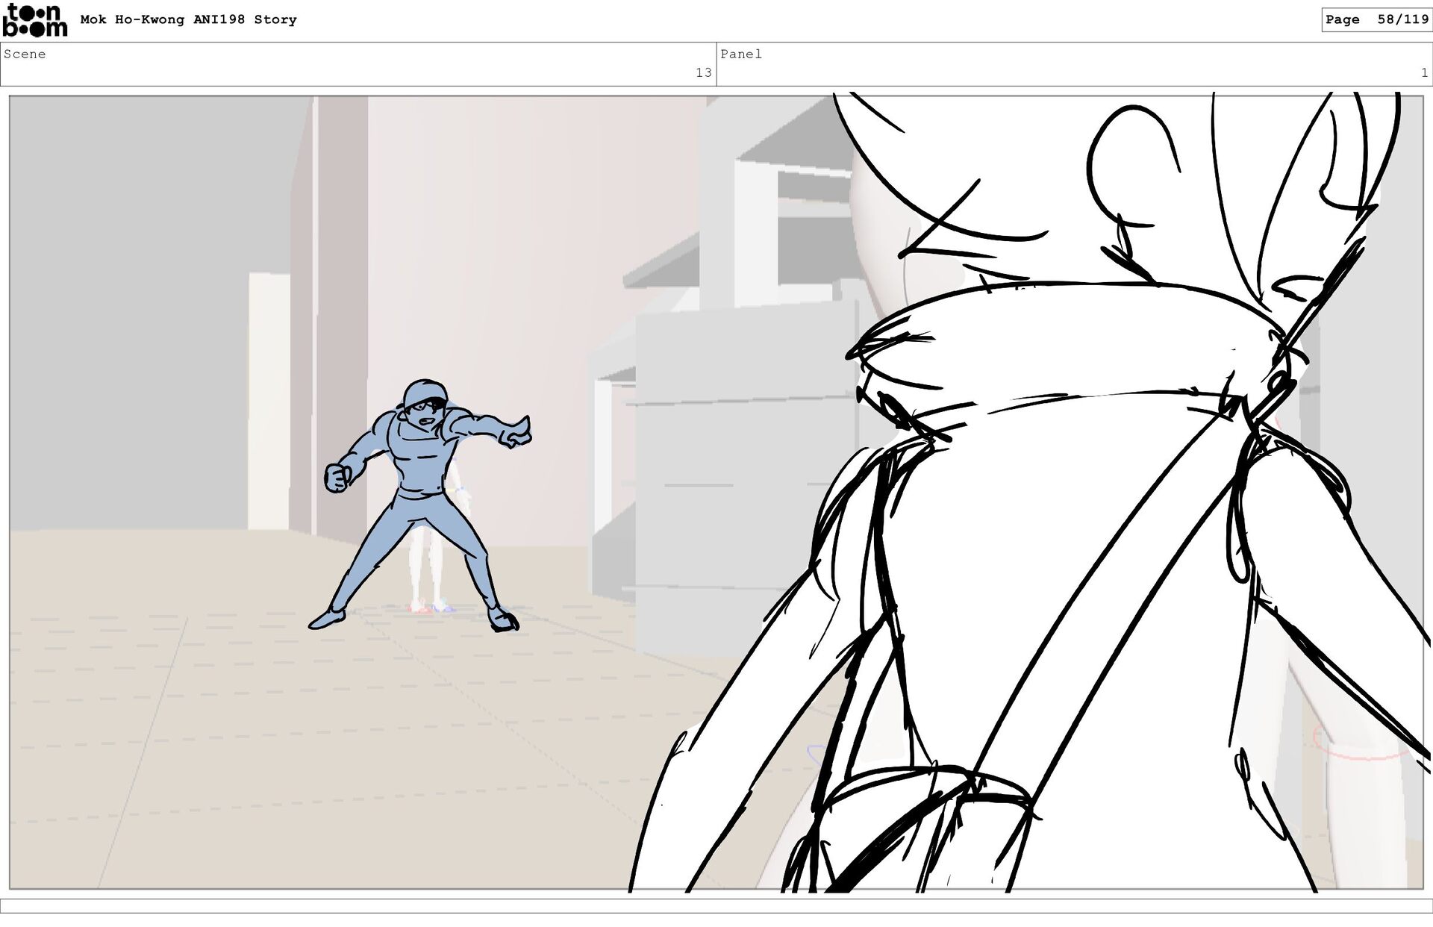Click the scene number 13
The image size is (1433, 927).
coord(703,72)
